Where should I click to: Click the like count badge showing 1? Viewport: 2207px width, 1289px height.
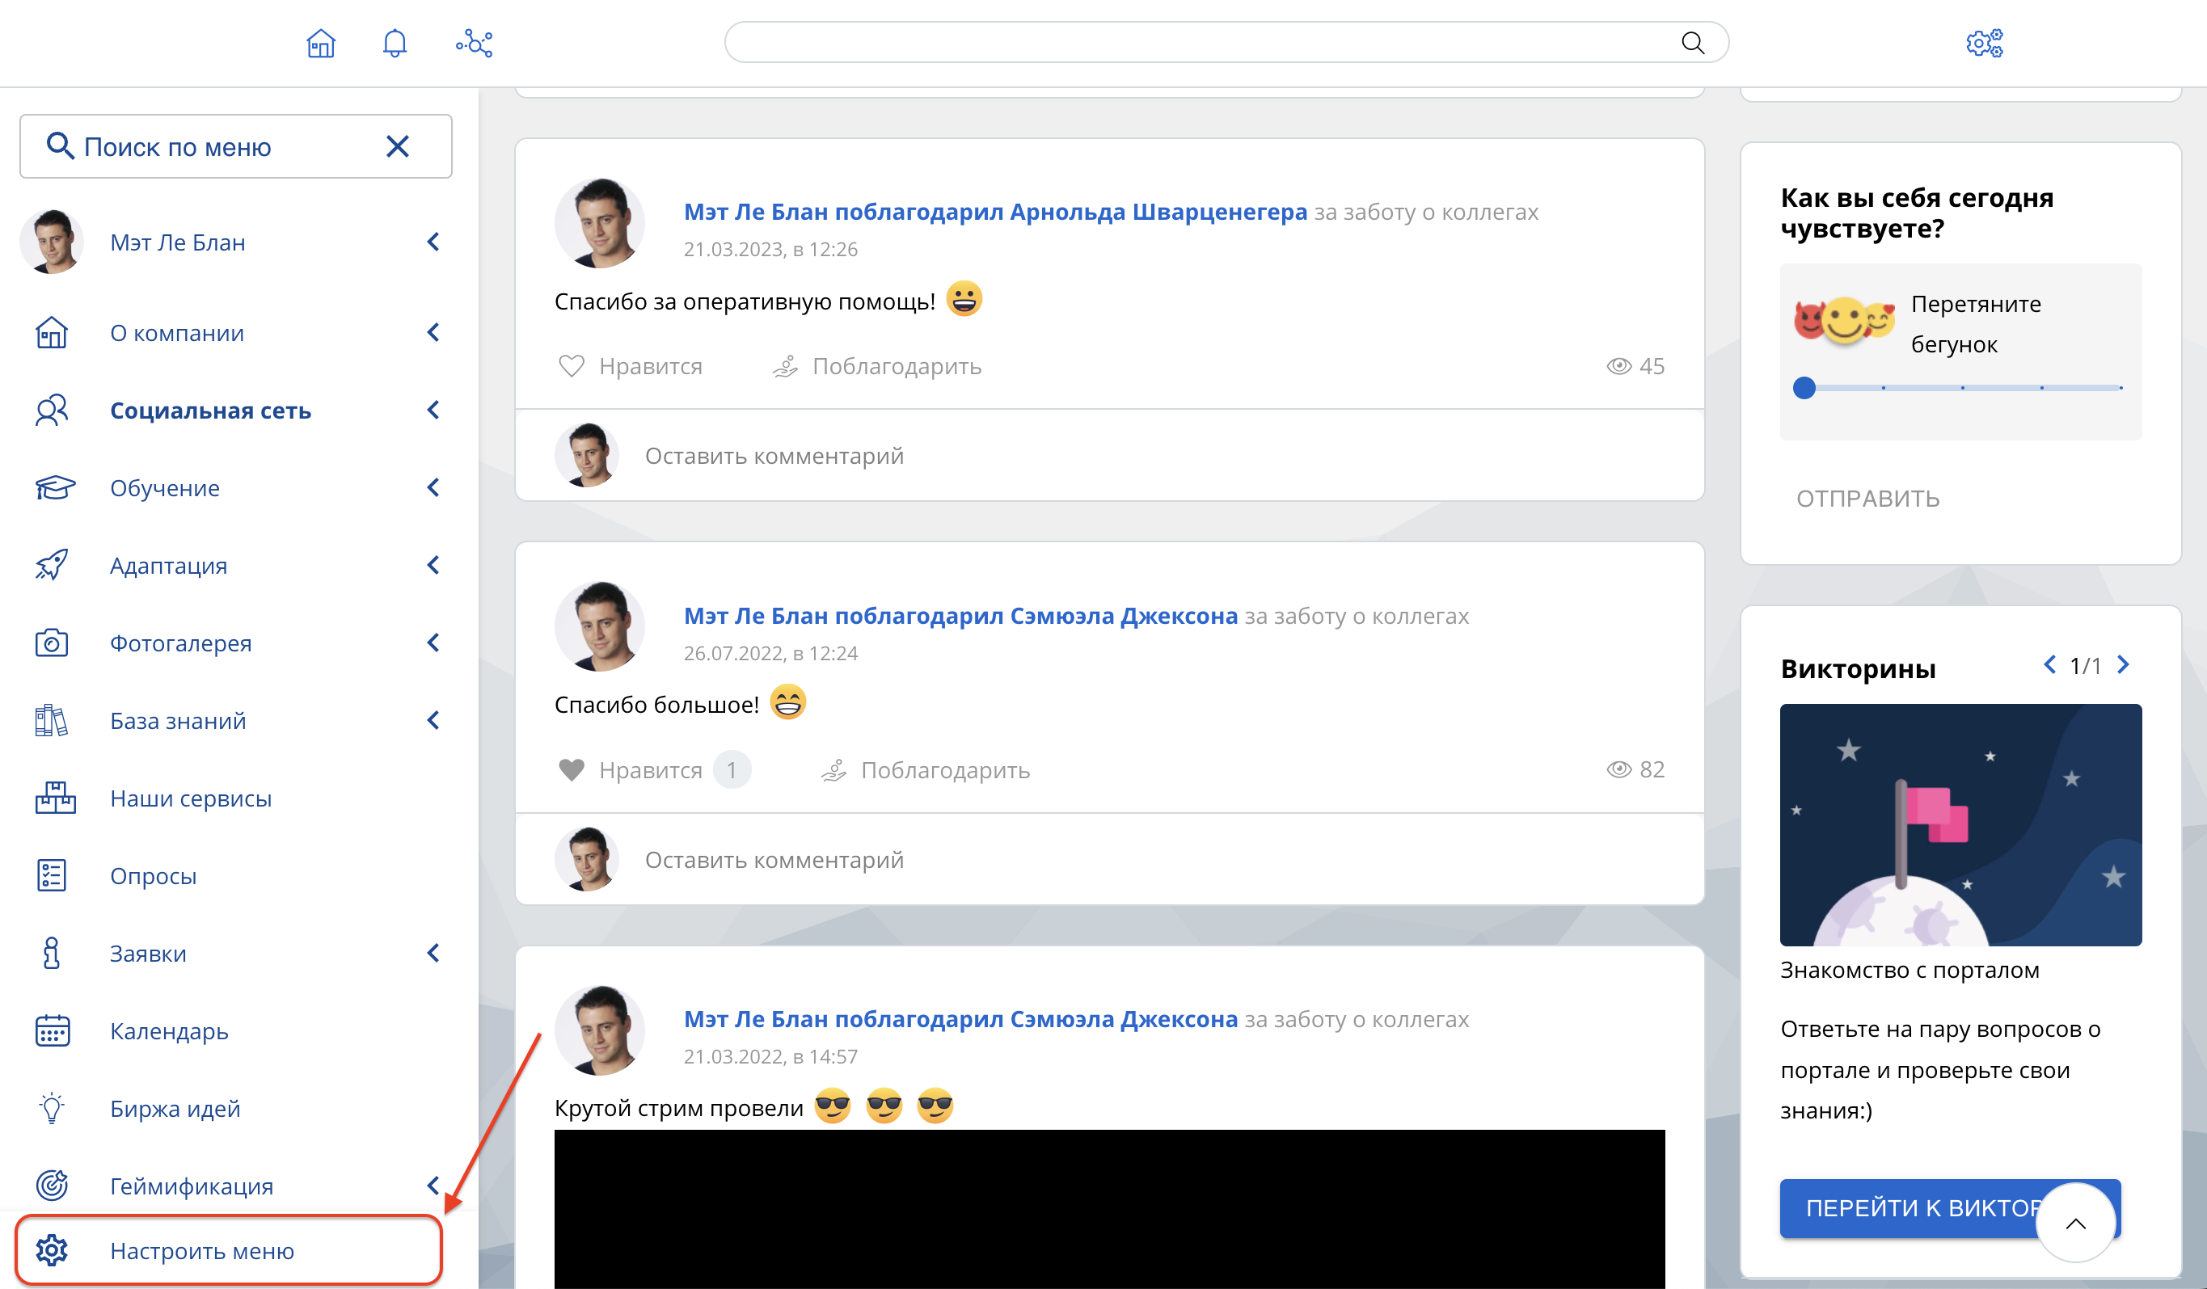tap(732, 769)
